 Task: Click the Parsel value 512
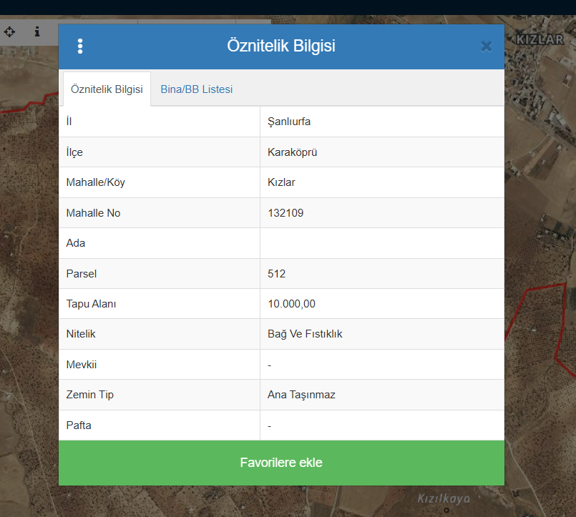(277, 274)
